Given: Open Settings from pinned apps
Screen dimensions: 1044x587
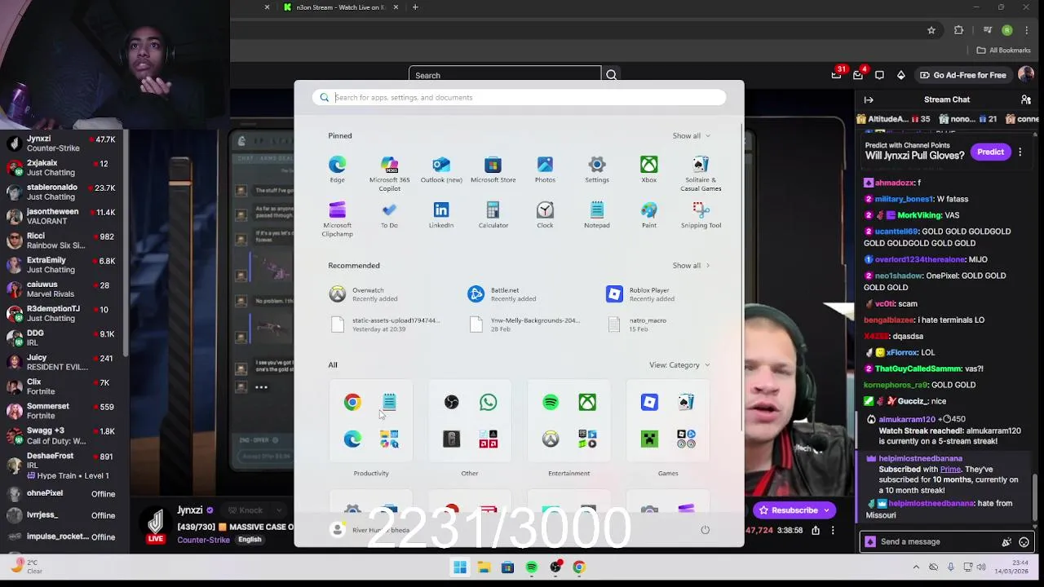Looking at the screenshot, I should [597, 170].
